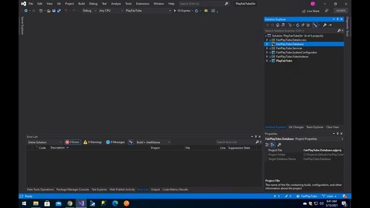370x208 pixels.
Task: Click the user account avatar icon
Action: tap(313, 3)
